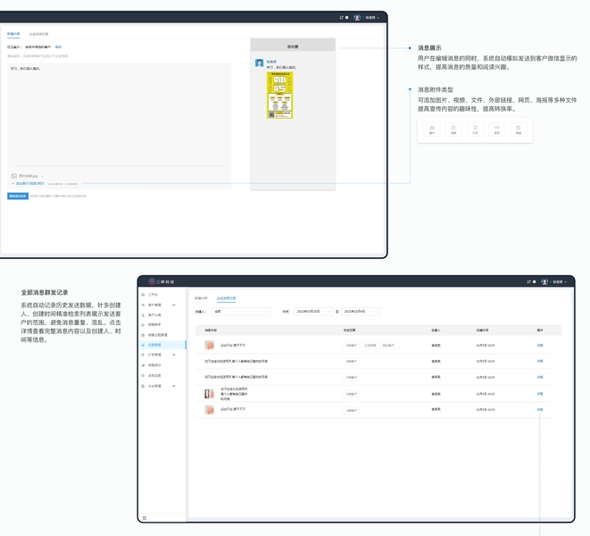Open 工作台 sidebar icon
590x536 pixels.
pos(143,295)
